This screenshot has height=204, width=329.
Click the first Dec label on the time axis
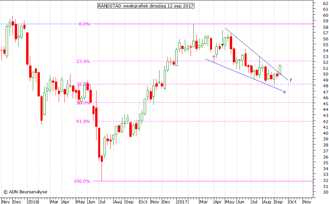[17, 202]
